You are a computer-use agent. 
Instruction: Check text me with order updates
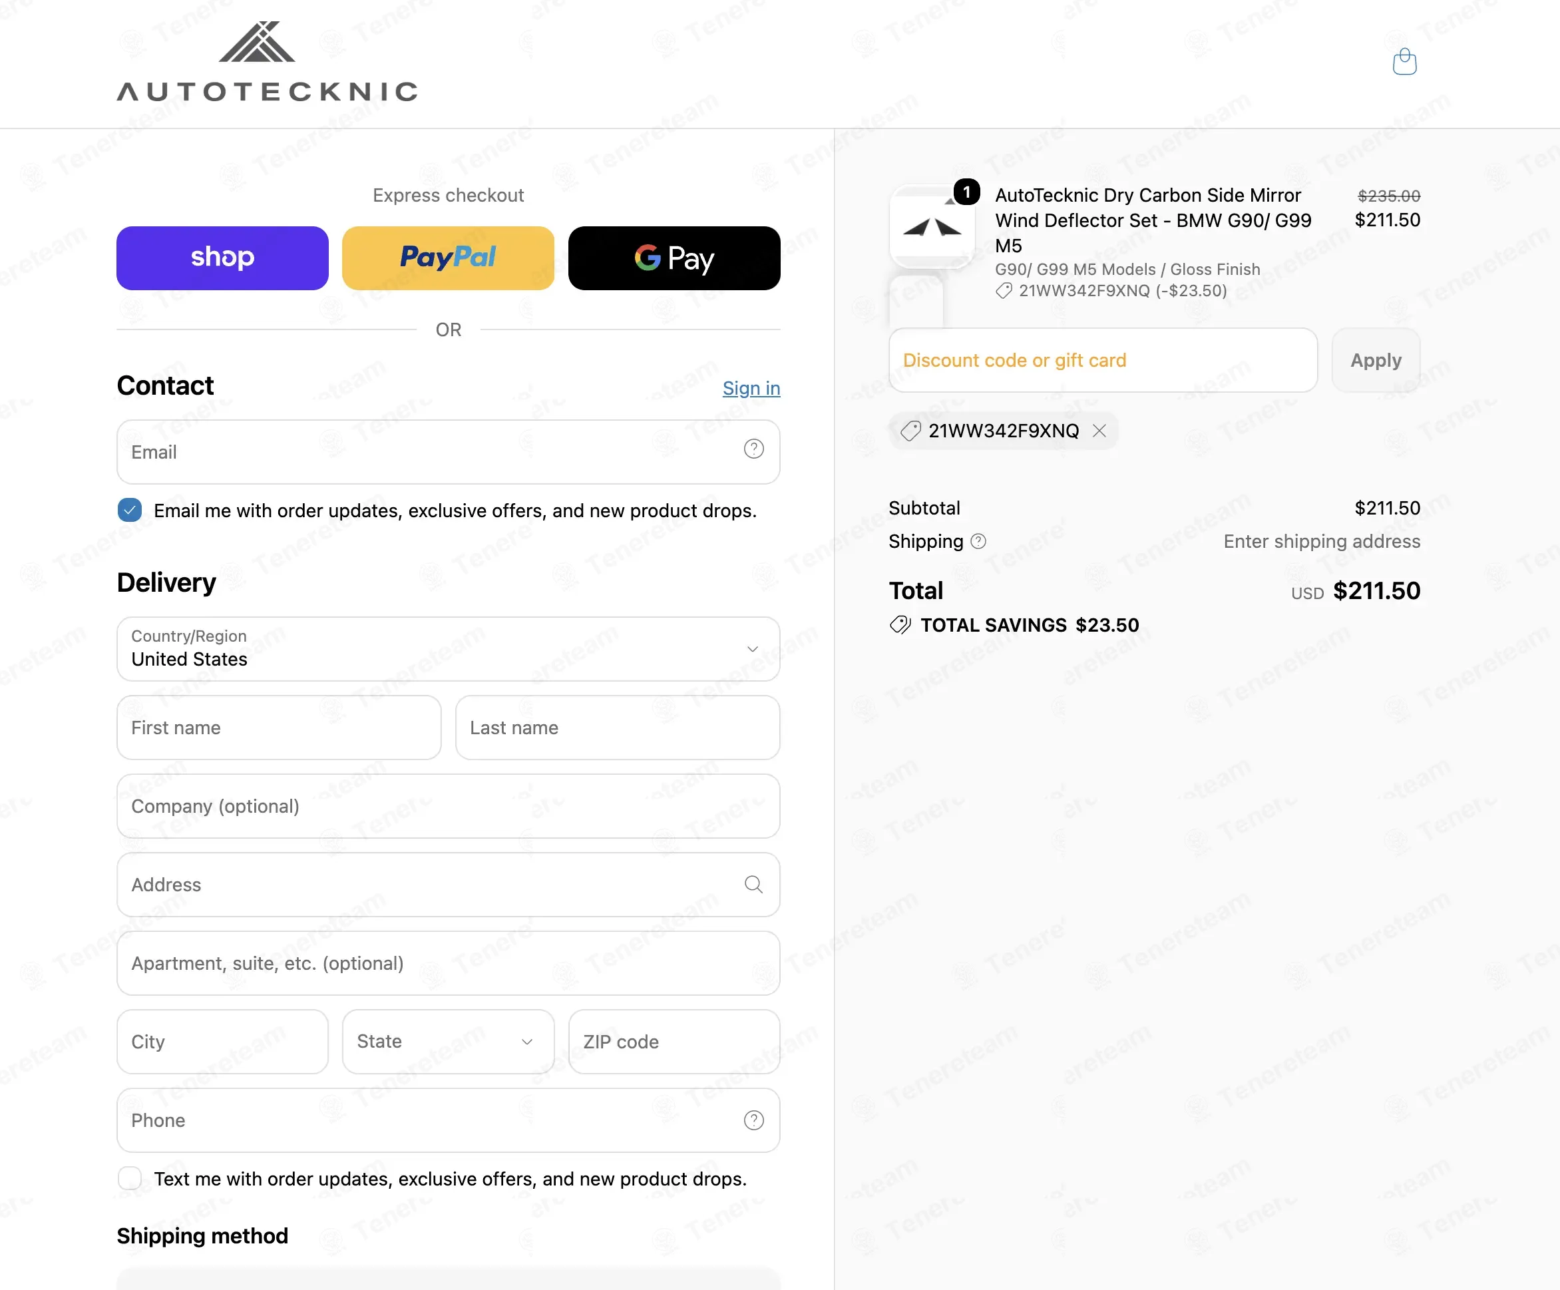tap(130, 1179)
